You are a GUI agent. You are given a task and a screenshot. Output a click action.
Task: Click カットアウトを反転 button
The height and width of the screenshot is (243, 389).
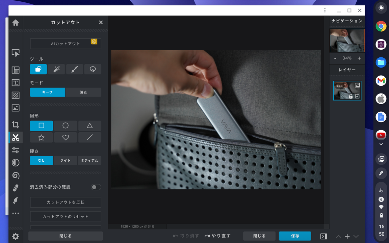point(66,202)
